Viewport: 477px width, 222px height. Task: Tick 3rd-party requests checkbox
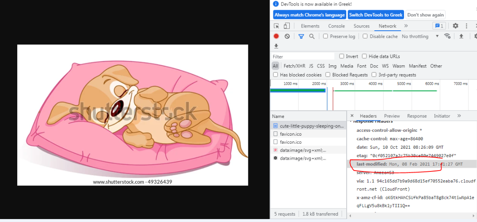[374, 75]
